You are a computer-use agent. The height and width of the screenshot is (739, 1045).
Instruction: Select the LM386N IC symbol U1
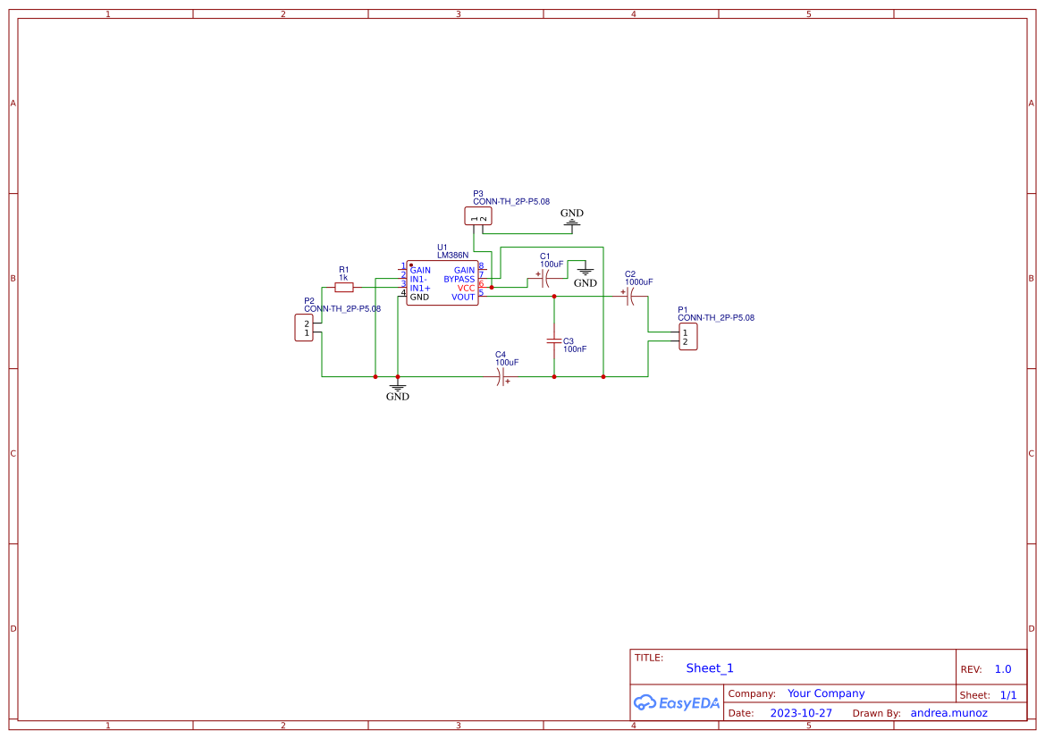[x=442, y=281]
